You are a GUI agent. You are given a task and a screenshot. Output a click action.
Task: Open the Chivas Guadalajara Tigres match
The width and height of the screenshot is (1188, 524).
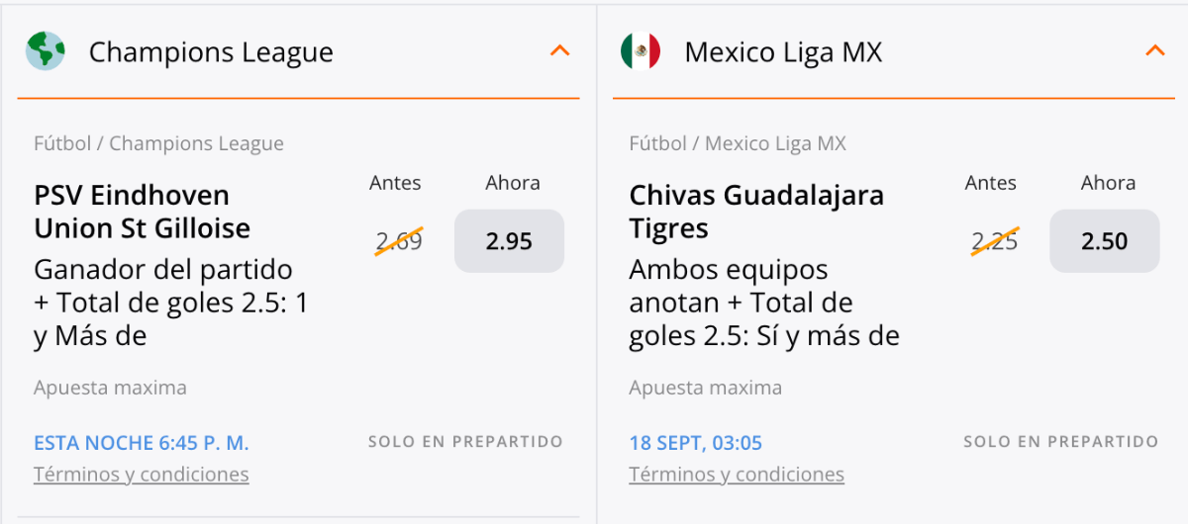tap(756, 212)
